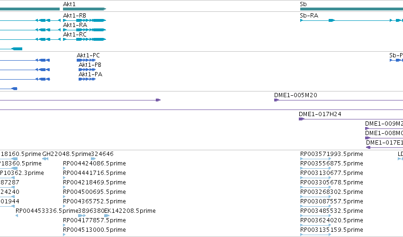This screenshot has width=403, height=237.
Task: Click the Akt1-PC coding sequence glyph
Action: [x=86, y=60]
